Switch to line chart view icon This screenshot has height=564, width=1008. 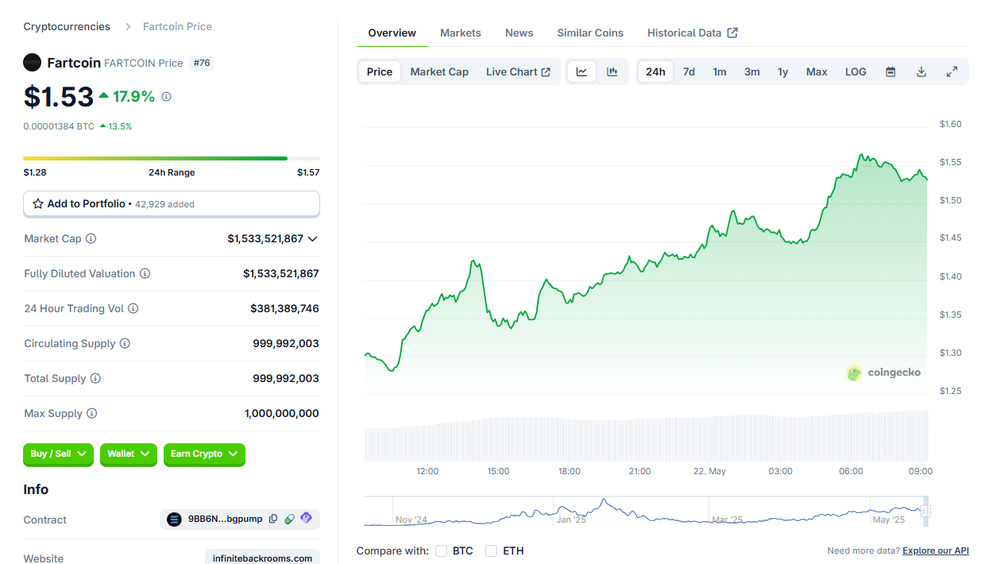581,71
